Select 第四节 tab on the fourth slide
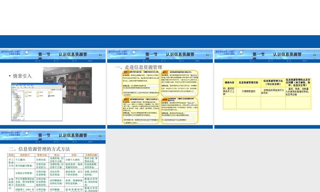The width and height of the screenshot is (320, 192). pyautogui.click(x=91, y=142)
